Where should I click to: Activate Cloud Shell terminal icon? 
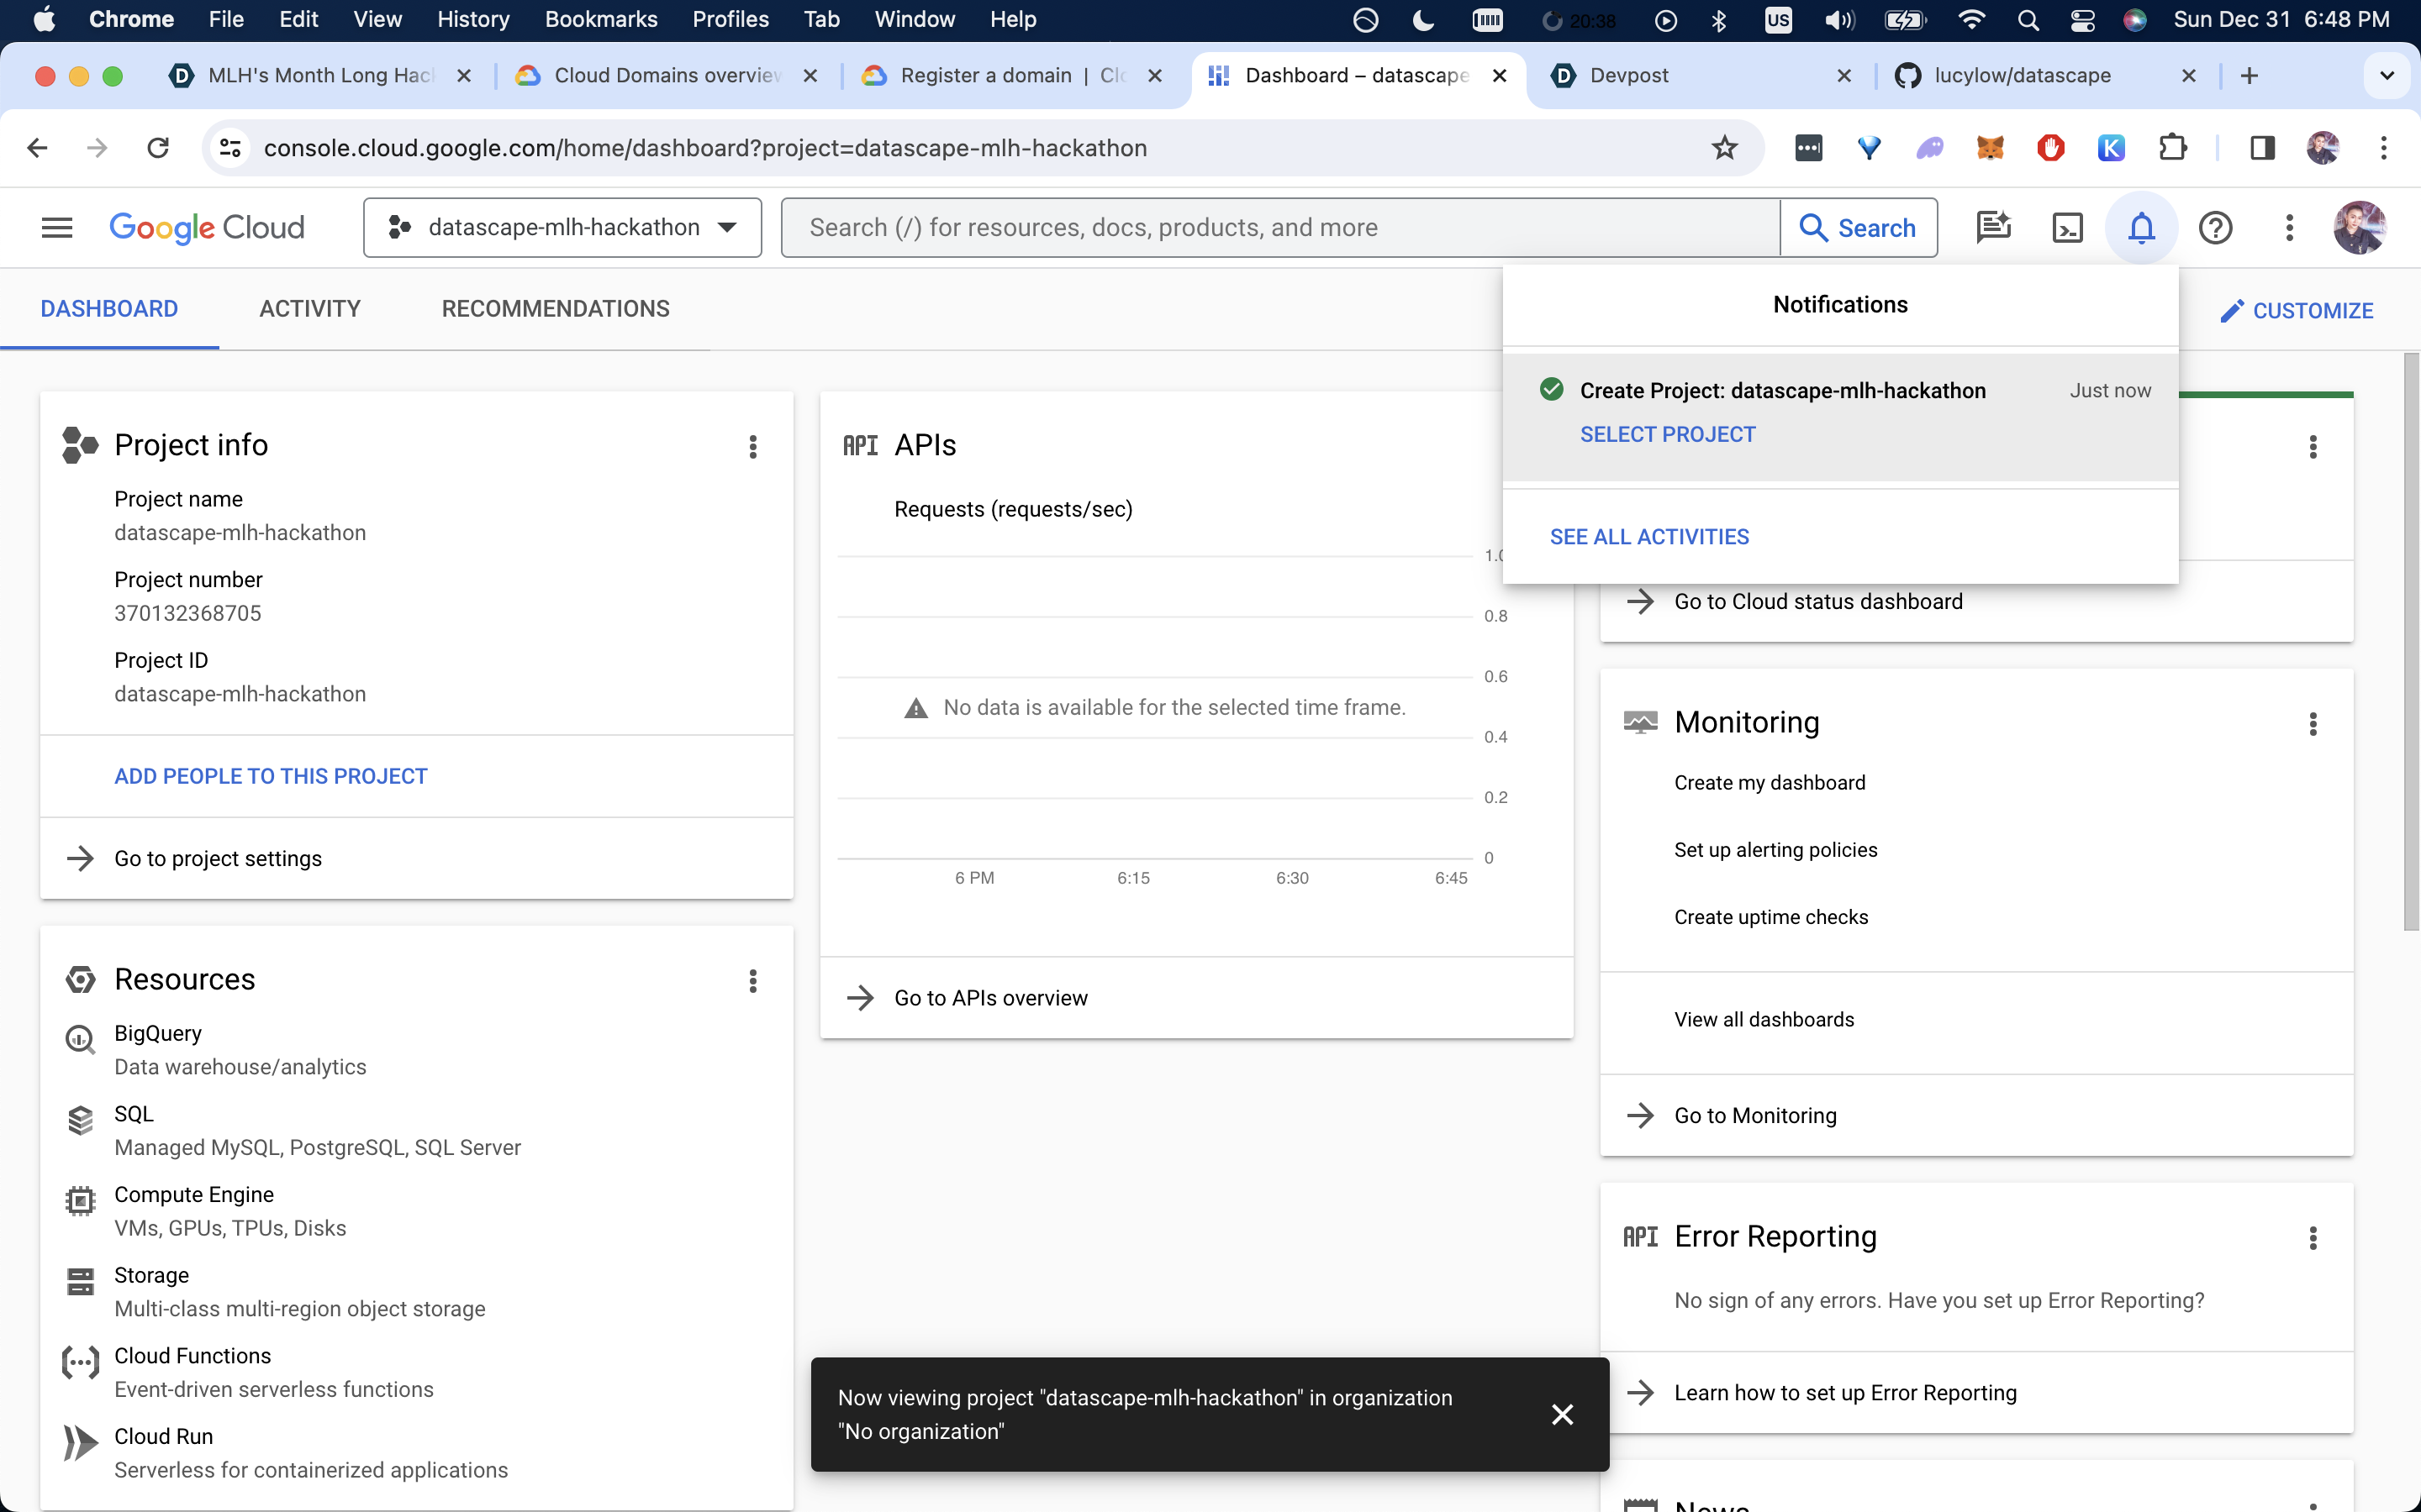pyautogui.click(x=2067, y=228)
